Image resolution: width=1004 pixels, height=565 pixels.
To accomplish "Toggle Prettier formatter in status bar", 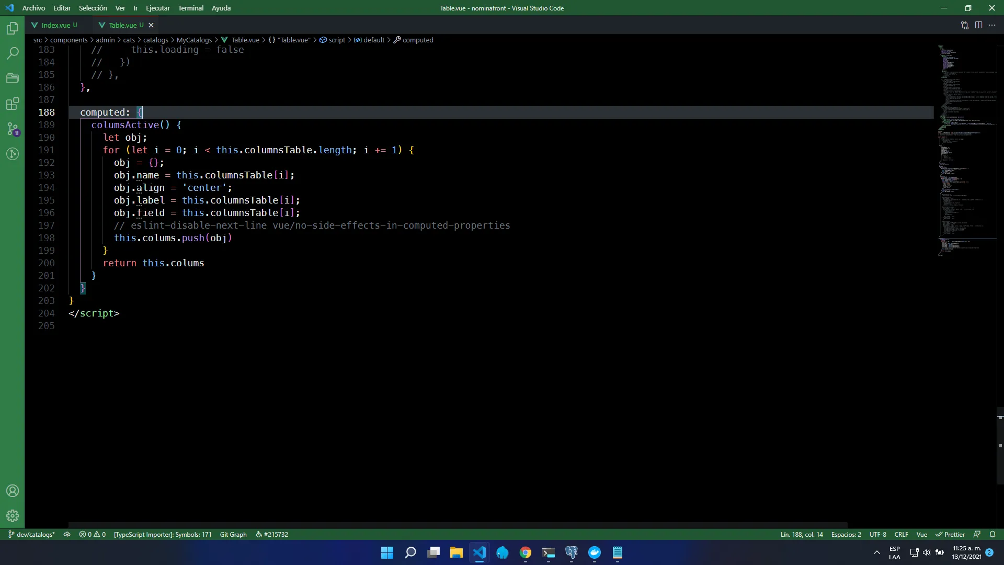I will pyautogui.click(x=950, y=534).
